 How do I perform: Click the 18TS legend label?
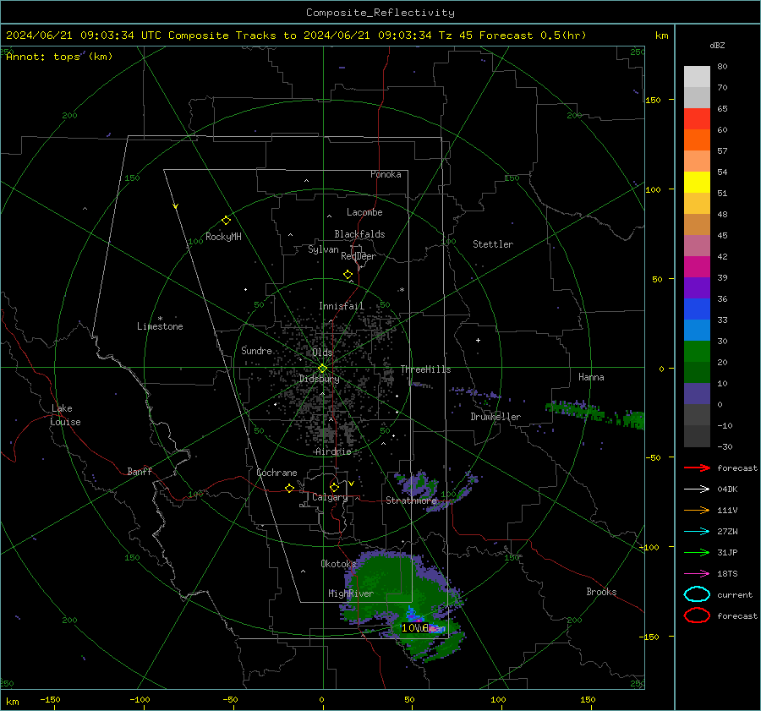727,574
